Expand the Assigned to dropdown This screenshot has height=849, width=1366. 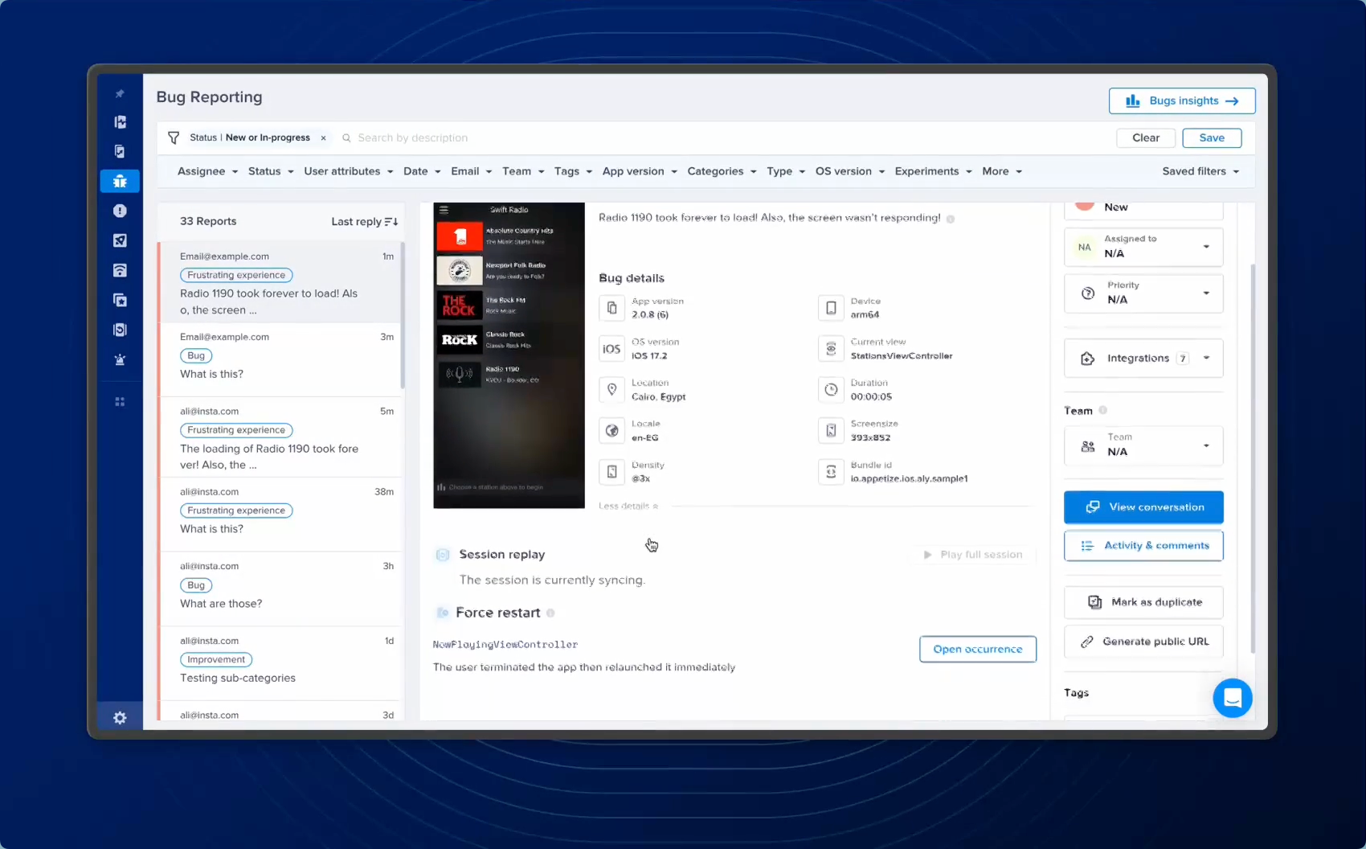point(1205,247)
